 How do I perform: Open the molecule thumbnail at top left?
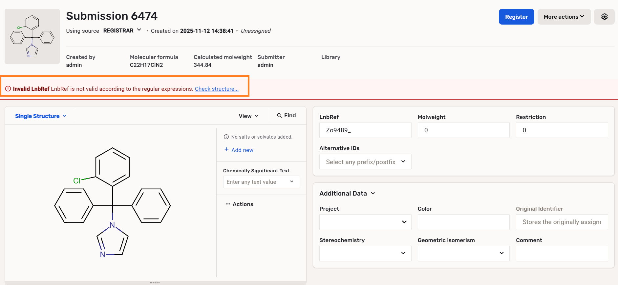pos(32,36)
